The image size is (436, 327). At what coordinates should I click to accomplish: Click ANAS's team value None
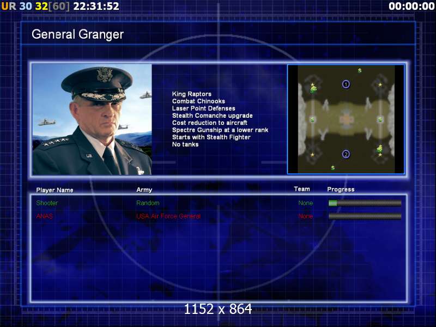click(x=306, y=216)
